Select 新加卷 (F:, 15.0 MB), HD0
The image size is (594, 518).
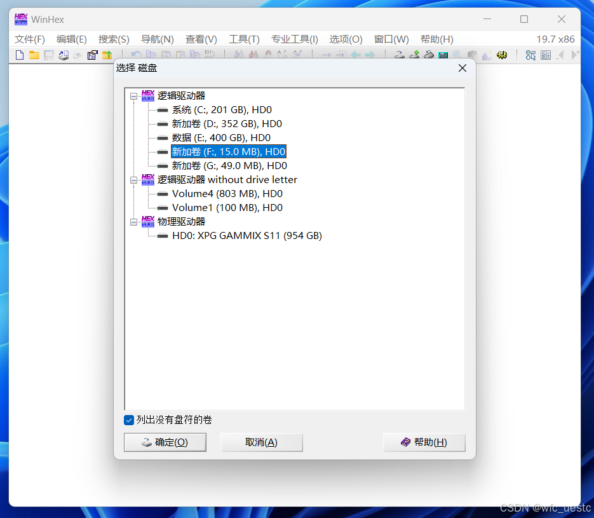pos(229,152)
